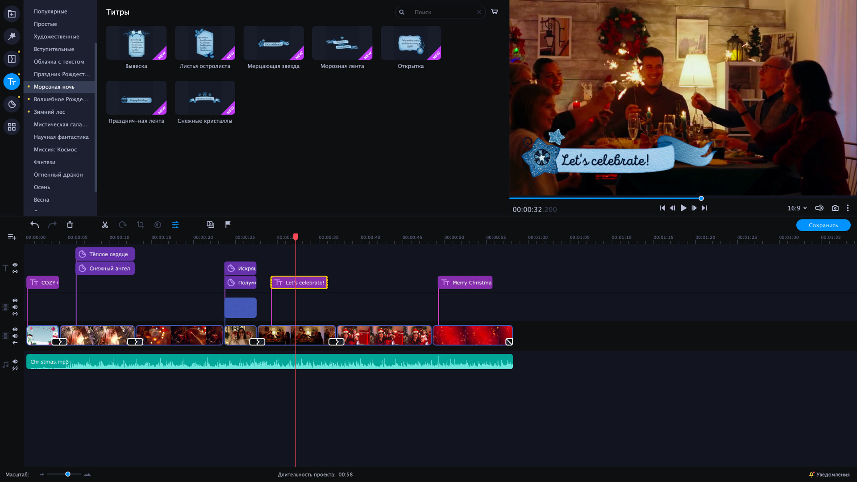Click the Сохранить button
The image size is (857, 482).
823,225
